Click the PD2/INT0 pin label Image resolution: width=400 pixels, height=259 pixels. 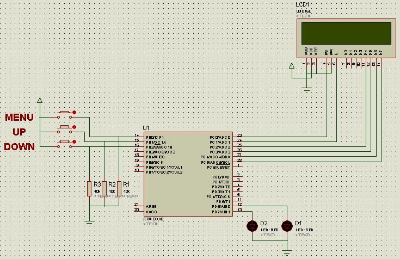click(221, 187)
